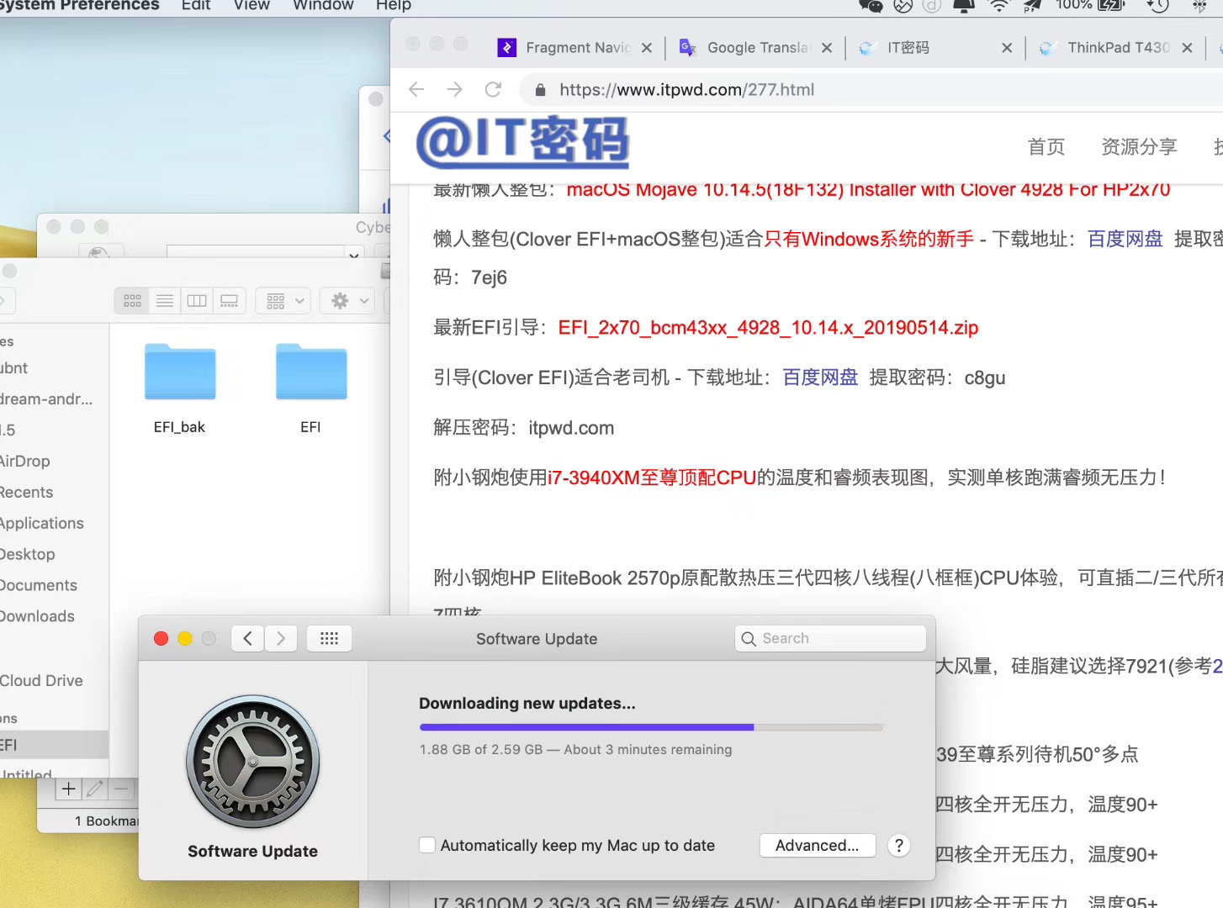Close the ThinkPad T430 tab

click(1187, 48)
